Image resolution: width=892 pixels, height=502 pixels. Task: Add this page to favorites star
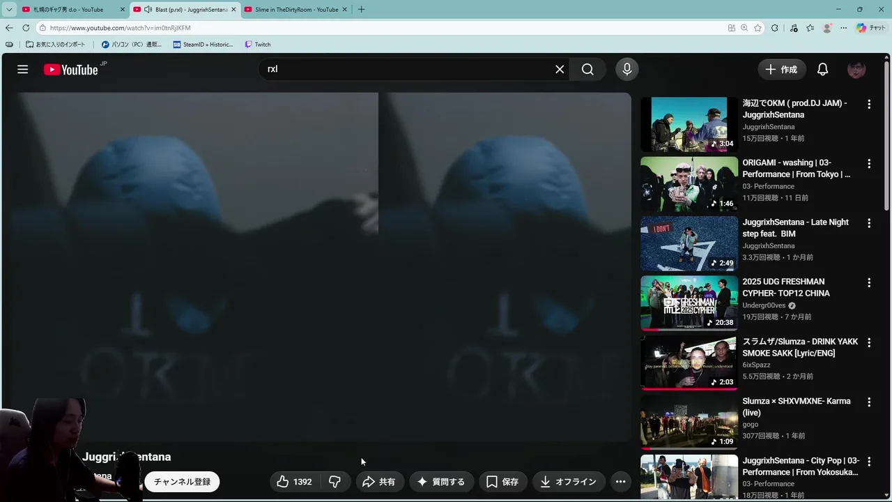click(x=758, y=28)
